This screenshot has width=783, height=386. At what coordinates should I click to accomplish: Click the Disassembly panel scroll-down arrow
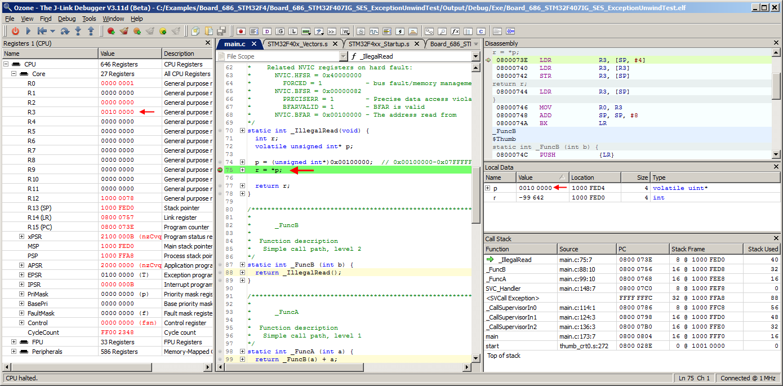pos(776,154)
